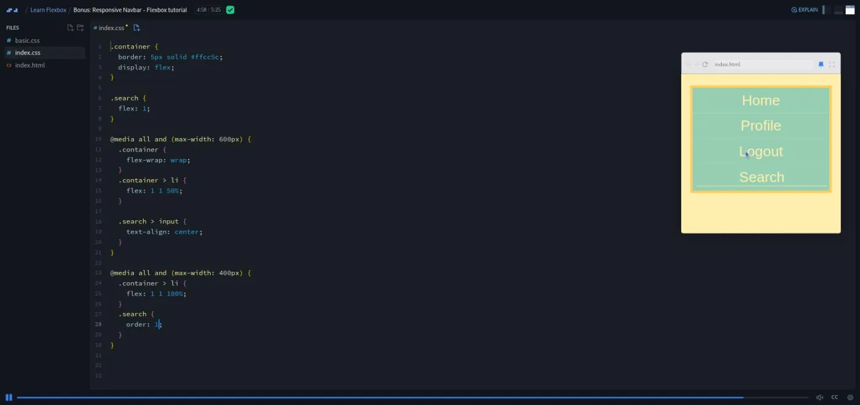Click the #ffcc5c color value on line 2

tap(204, 57)
